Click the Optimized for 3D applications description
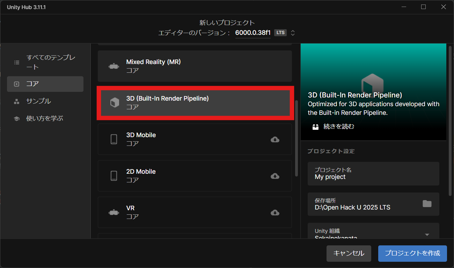Screen dimensions: 454x268 [374, 108]
